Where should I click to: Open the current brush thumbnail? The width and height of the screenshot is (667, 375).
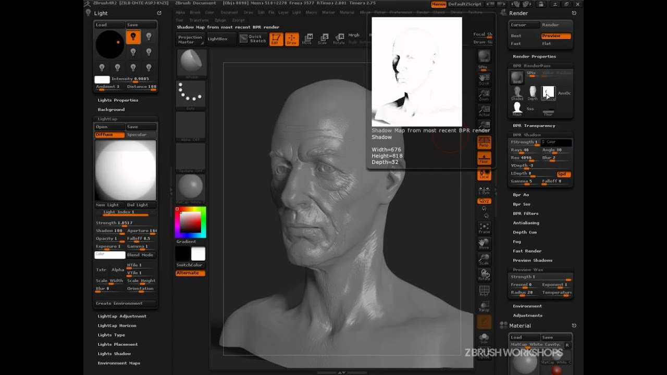pyautogui.click(x=192, y=64)
